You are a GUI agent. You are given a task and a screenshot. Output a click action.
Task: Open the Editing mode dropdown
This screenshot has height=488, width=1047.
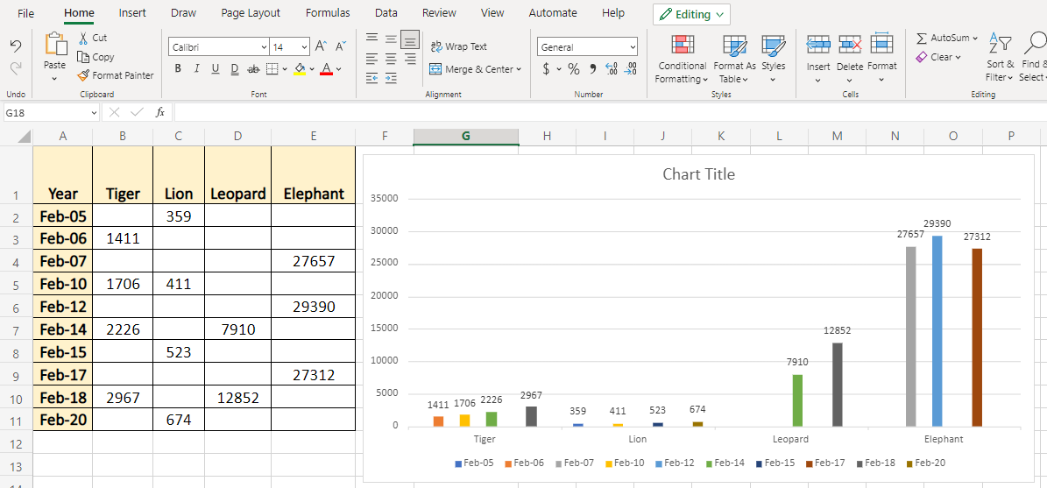pos(691,14)
